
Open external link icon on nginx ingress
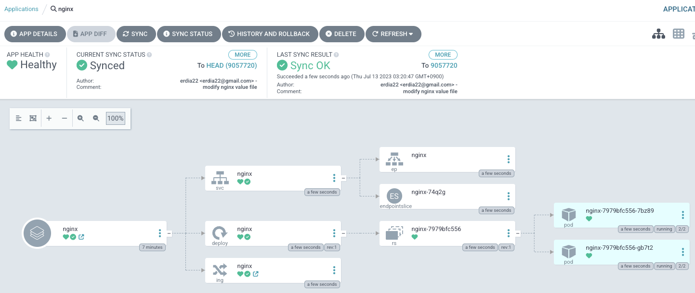[x=256, y=274]
